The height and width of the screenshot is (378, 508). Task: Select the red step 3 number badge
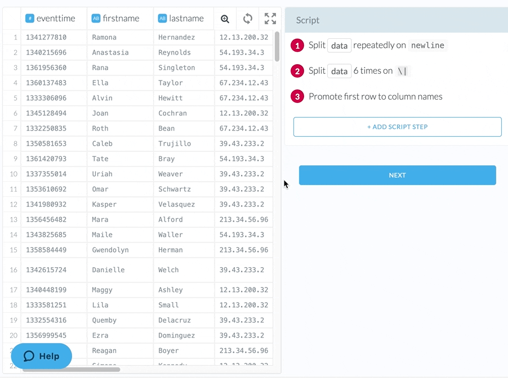tap(297, 96)
